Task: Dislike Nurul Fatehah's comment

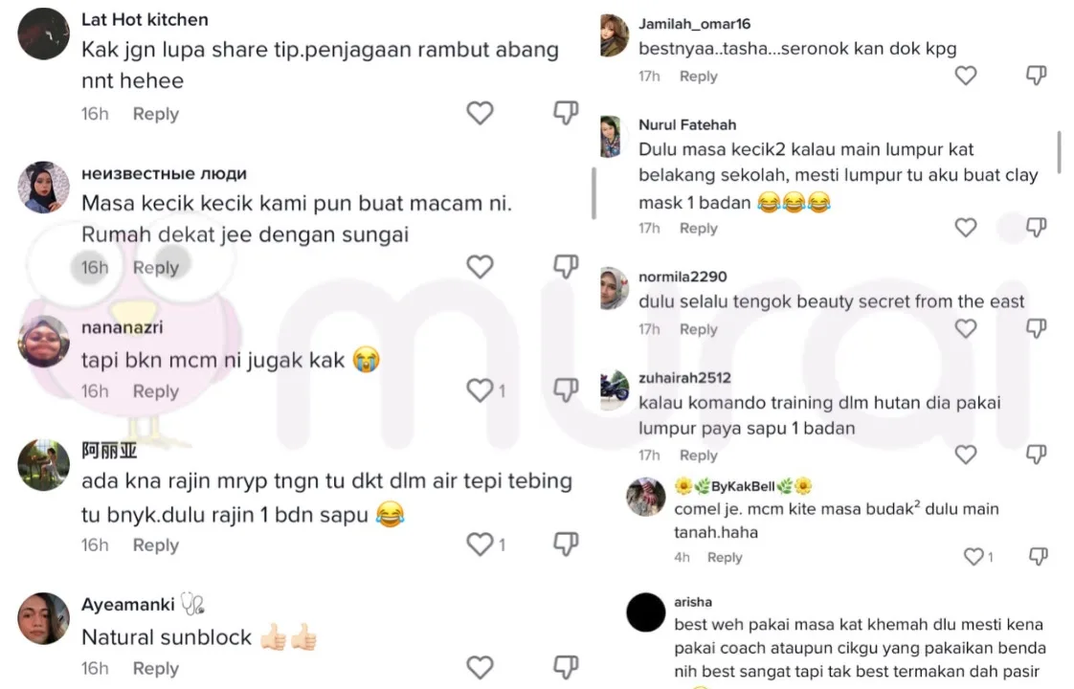Action: [1036, 228]
